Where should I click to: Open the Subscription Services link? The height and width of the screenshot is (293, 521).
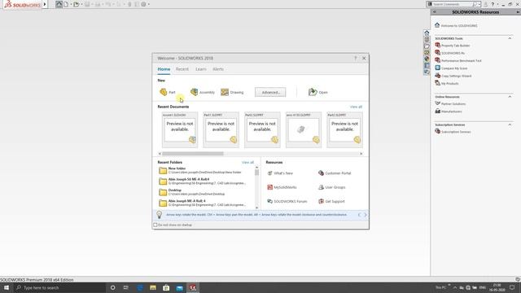point(453,132)
